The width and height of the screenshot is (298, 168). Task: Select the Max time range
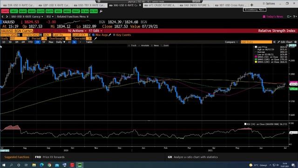click(x=51, y=42)
